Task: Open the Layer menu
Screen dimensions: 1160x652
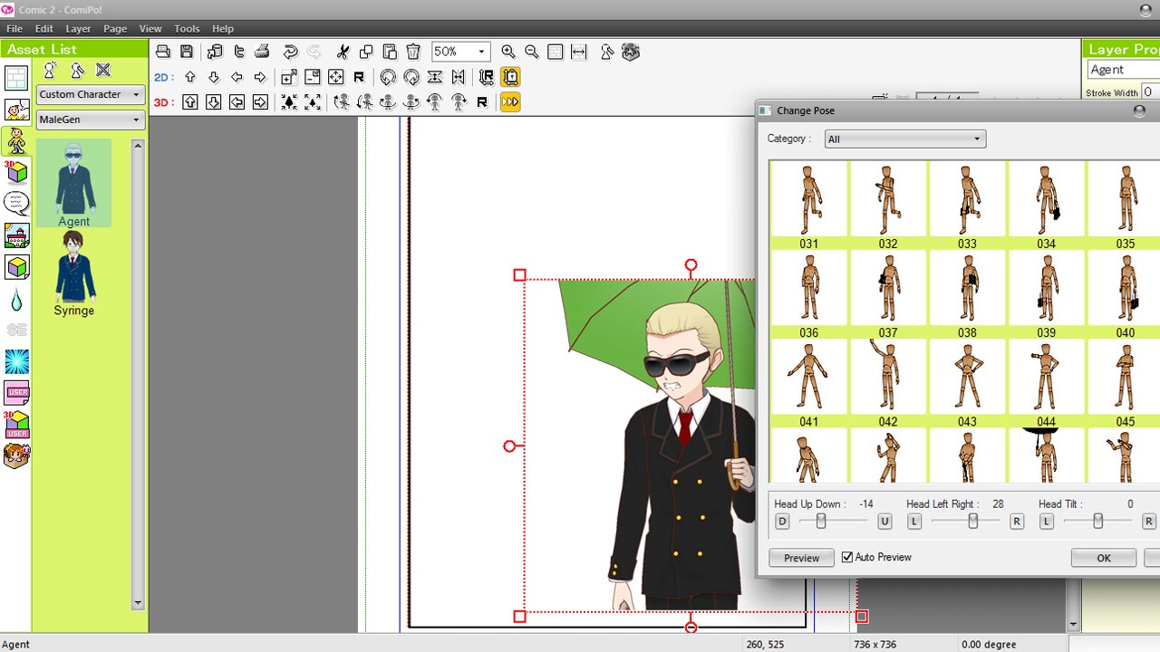Action: click(78, 29)
